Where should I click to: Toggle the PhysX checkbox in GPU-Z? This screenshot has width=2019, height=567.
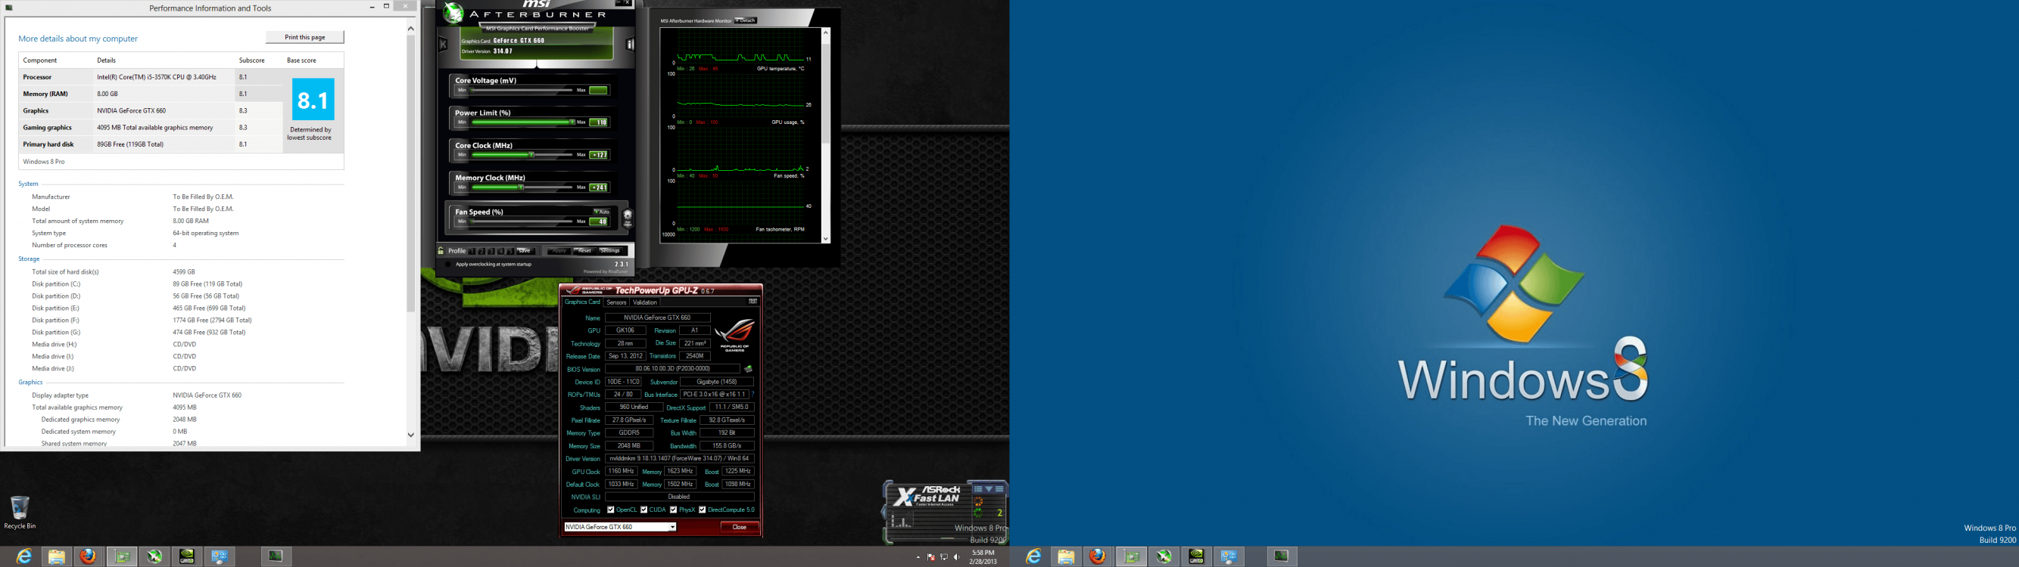673,510
